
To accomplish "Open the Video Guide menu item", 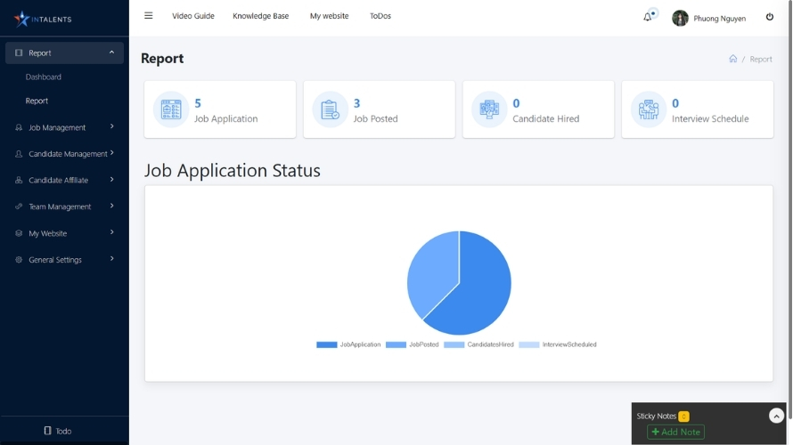I will coord(193,16).
